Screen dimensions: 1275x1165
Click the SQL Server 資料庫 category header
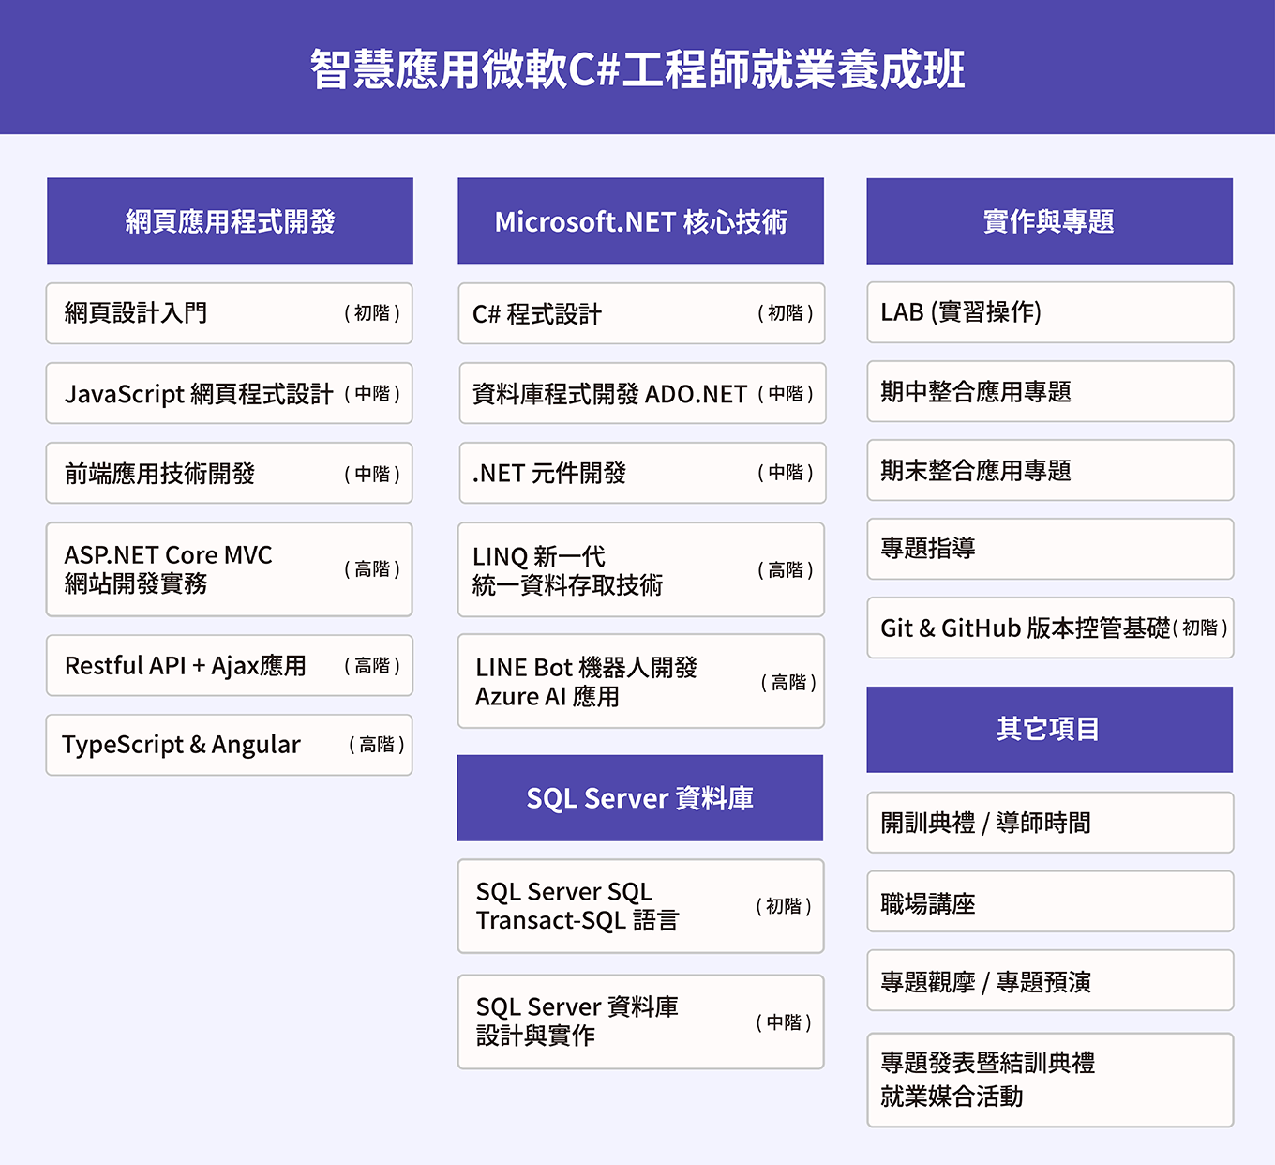click(x=640, y=797)
